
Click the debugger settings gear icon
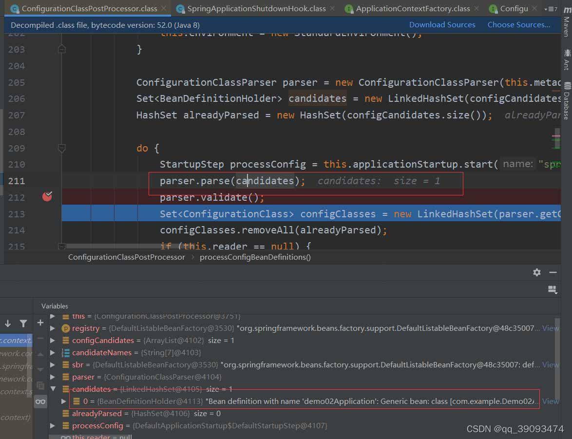coord(536,272)
